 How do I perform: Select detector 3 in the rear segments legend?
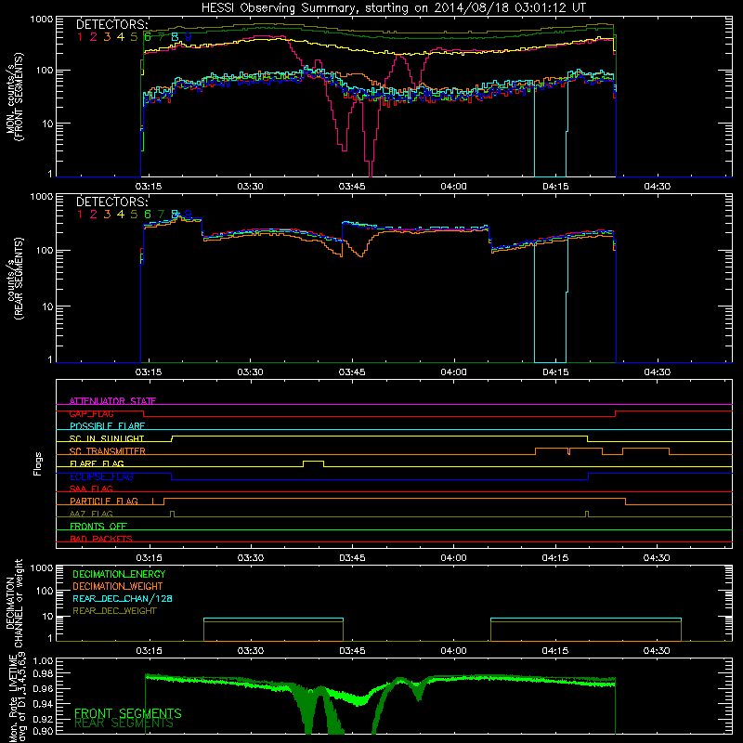(107, 215)
